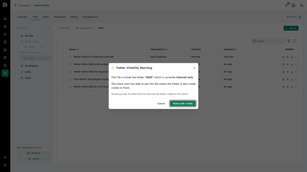Image resolution: width=307 pixels, height=172 pixels.
Task: Open the Trash folder
Action: pos(28,78)
